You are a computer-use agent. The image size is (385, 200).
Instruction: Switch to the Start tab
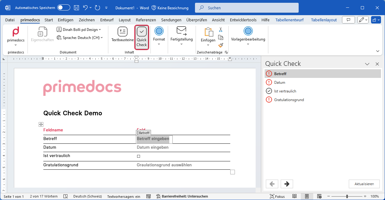(x=49, y=20)
